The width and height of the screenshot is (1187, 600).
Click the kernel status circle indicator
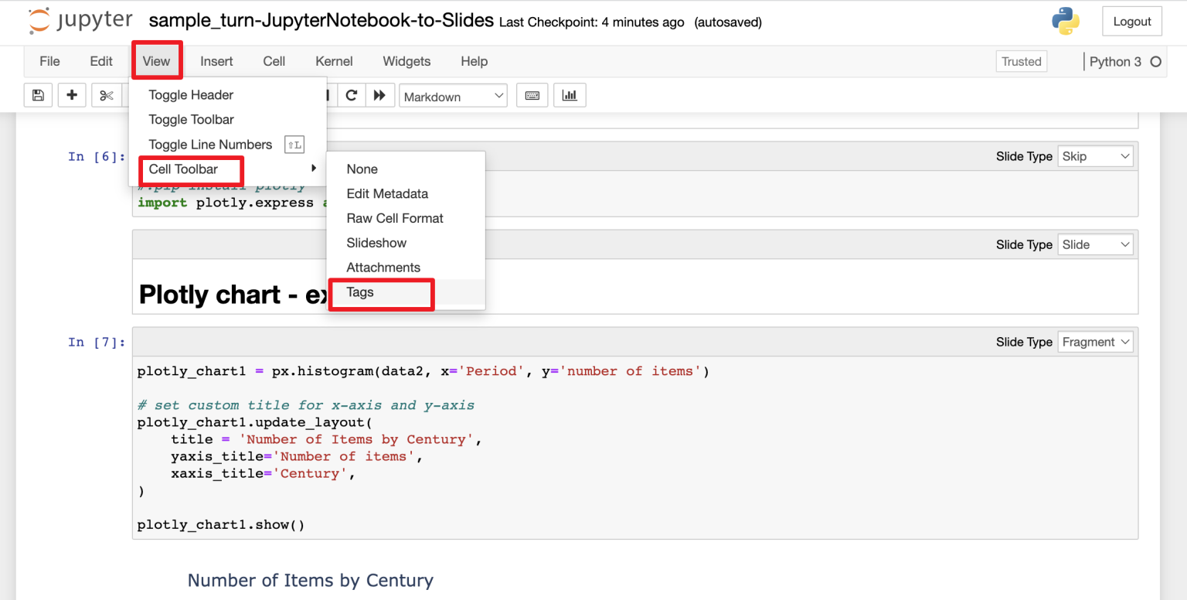click(x=1156, y=61)
